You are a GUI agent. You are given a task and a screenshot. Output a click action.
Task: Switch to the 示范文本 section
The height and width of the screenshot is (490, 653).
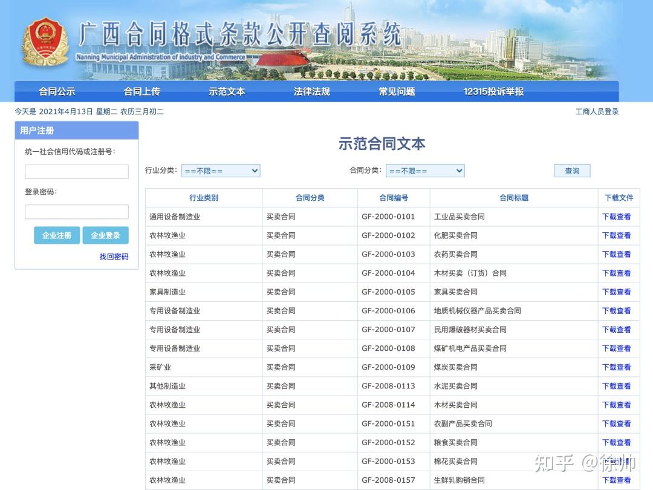(x=226, y=91)
